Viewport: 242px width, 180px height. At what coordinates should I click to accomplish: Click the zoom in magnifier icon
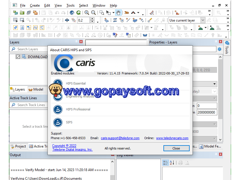(x=87, y=13)
